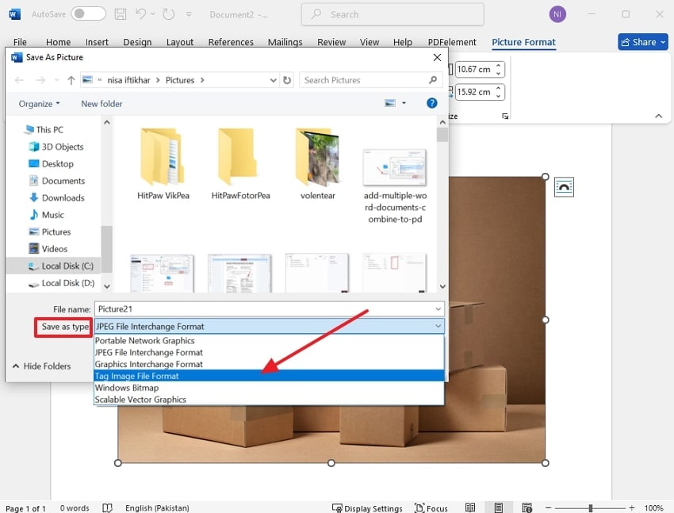Viewport: 674px width, 513px height.
Task: Open the Save as type combo box
Action: tap(269, 327)
